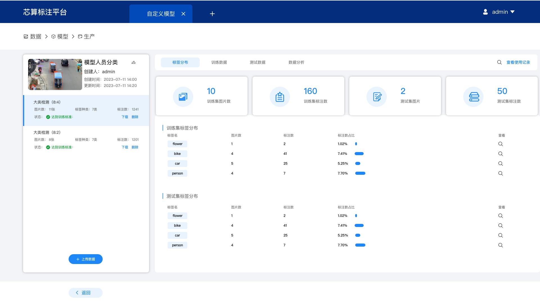This screenshot has height=303, width=540.
Task: Click the admin user avatar icon
Action: [x=485, y=12]
